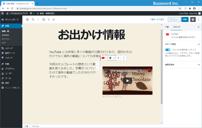Click 新規 in admin bar
The image size is (202, 128).
click(40, 13)
